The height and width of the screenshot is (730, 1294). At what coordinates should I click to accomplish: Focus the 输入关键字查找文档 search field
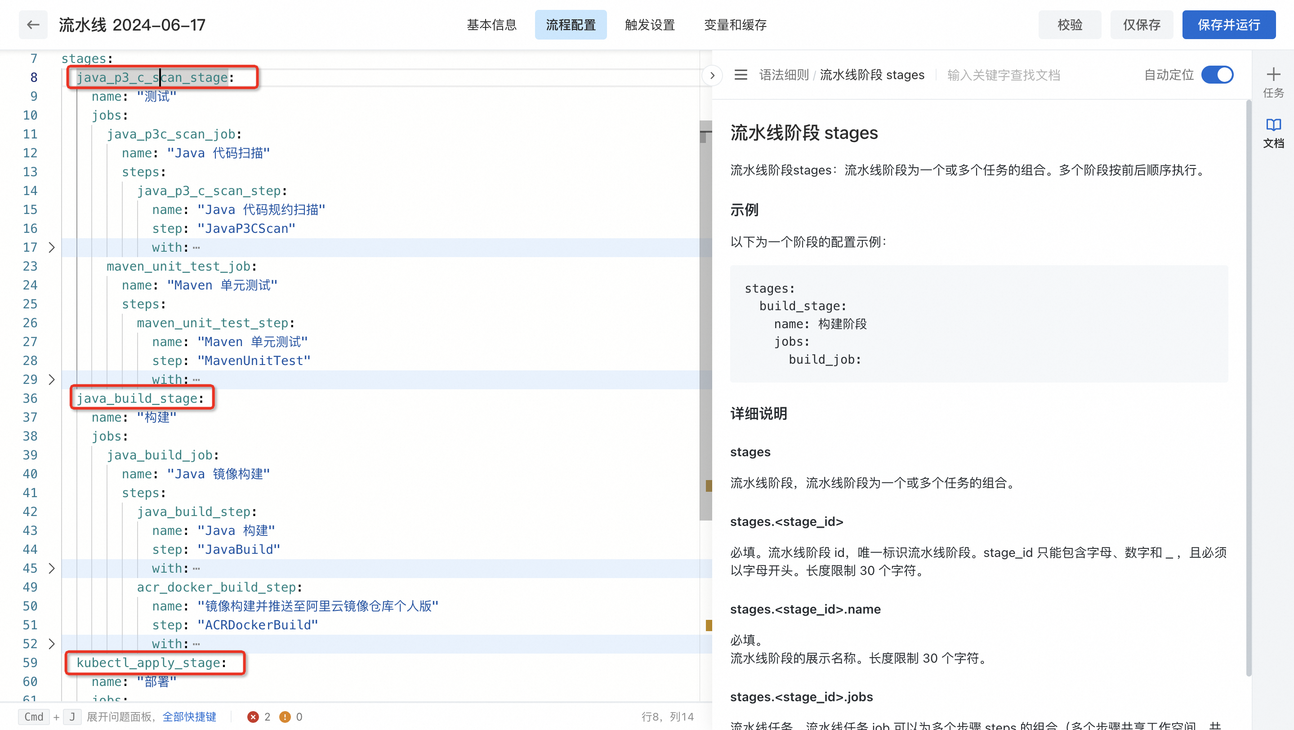point(1004,76)
